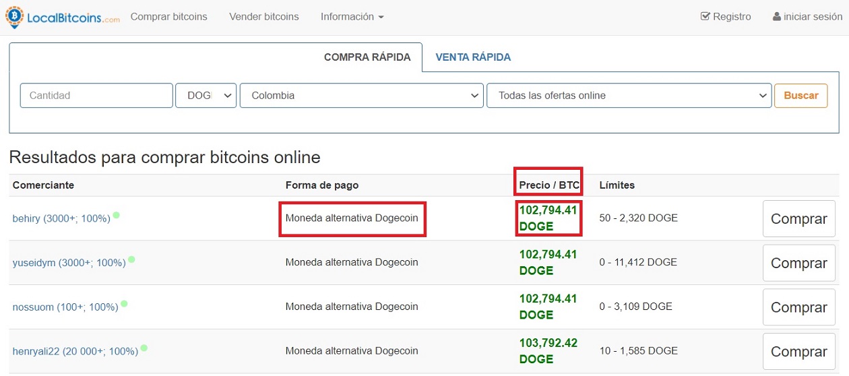Click online status dot next to behiry

click(117, 215)
